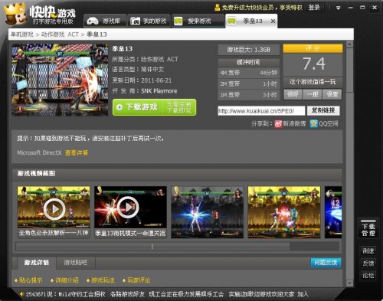Click the 登录 login button
The image size is (383, 301).
coord(314,8)
